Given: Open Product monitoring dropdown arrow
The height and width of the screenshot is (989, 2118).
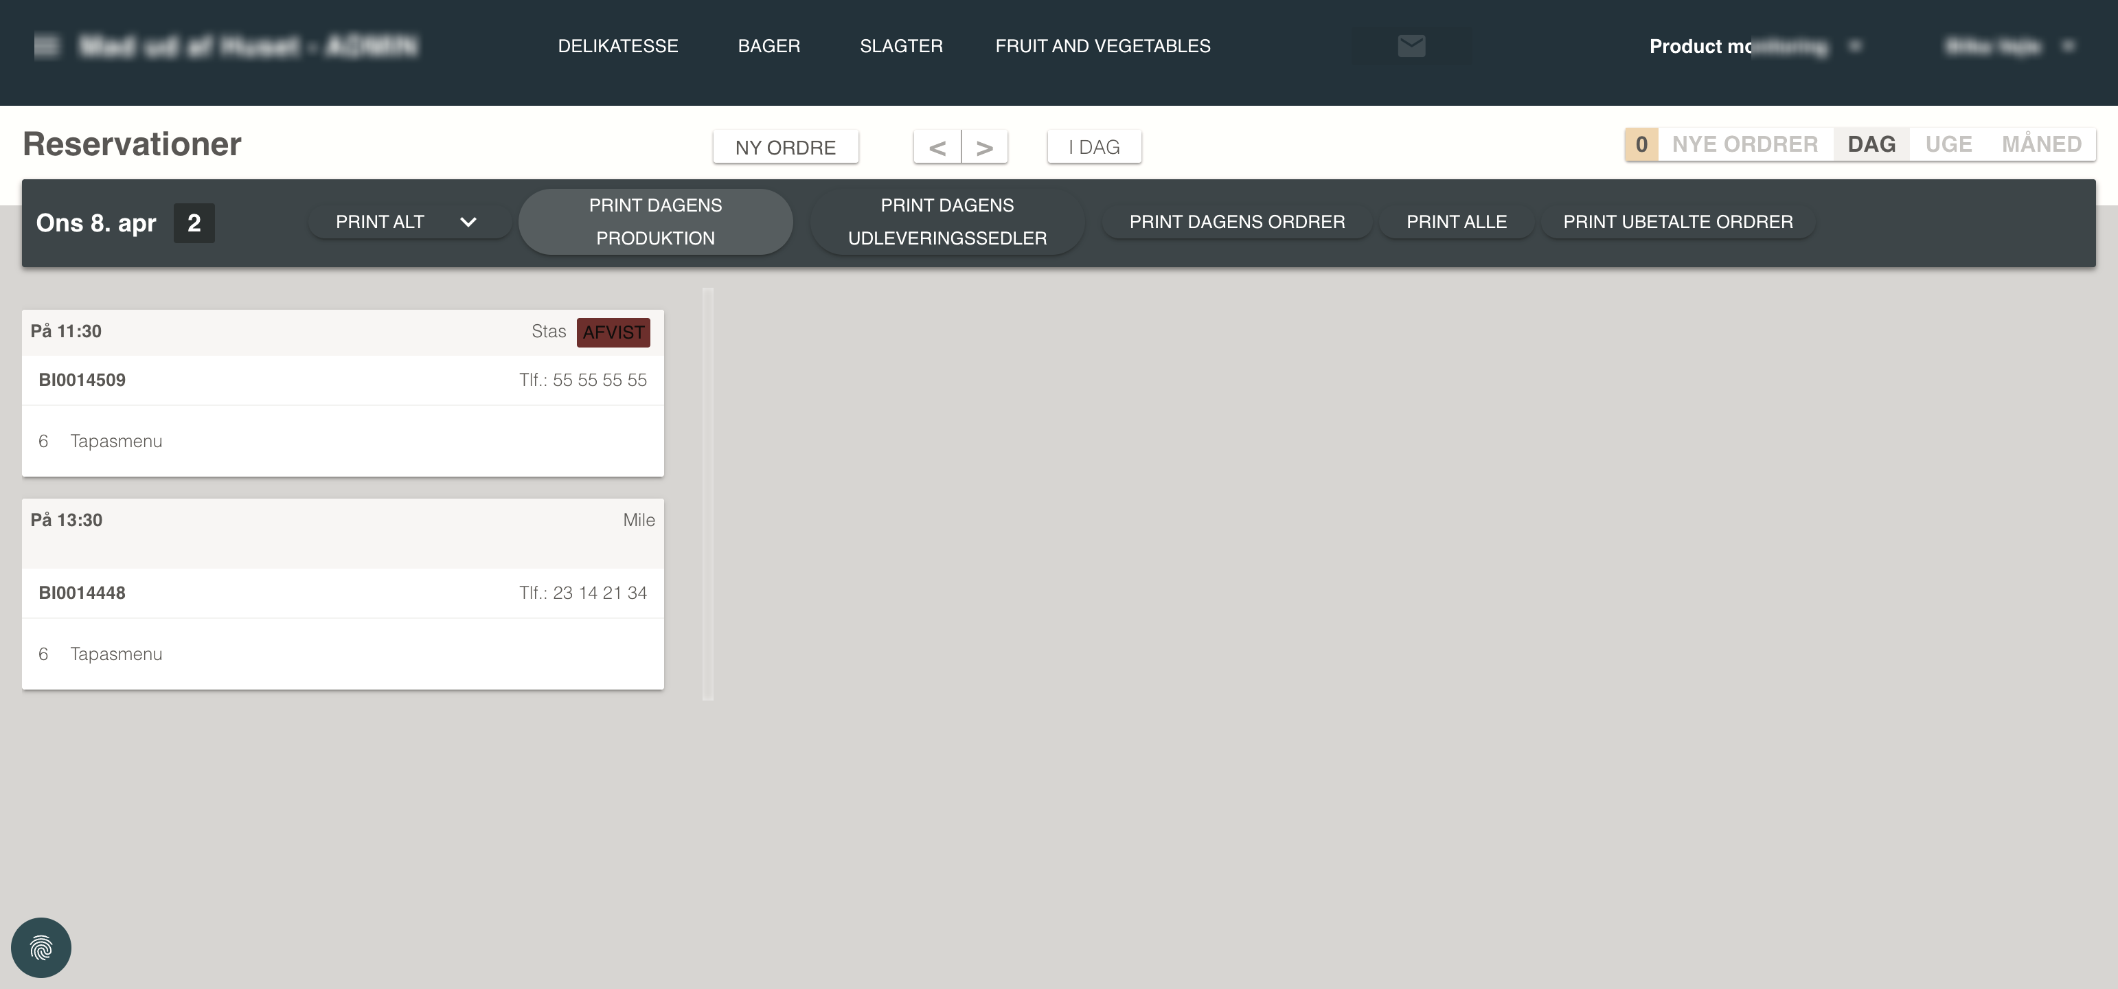Looking at the screenshot, I should pos(1855,46).
